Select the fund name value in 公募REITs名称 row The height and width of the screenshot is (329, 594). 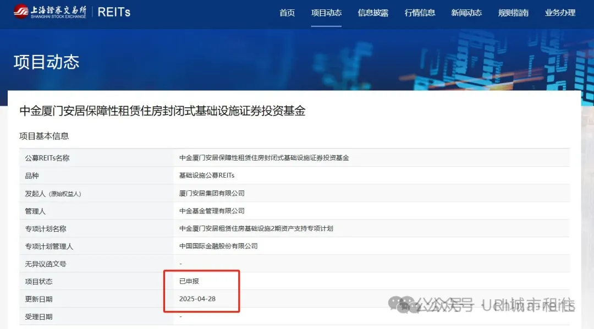point(264,158)
